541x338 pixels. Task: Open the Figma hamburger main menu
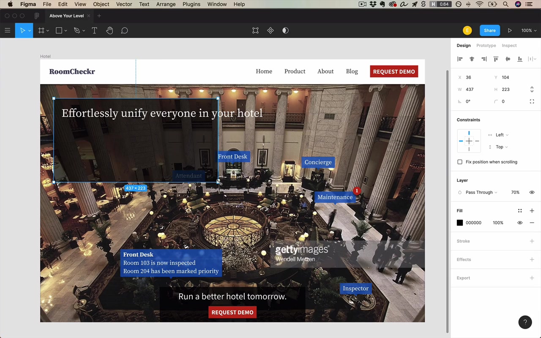[7, 30]
